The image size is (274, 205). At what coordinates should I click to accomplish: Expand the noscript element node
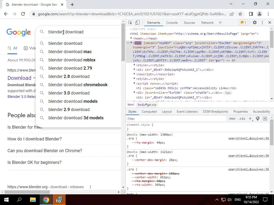134,74
